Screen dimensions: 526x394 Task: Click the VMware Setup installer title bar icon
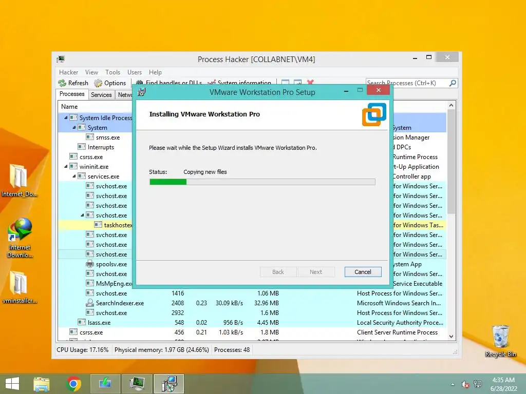point(142,92)
